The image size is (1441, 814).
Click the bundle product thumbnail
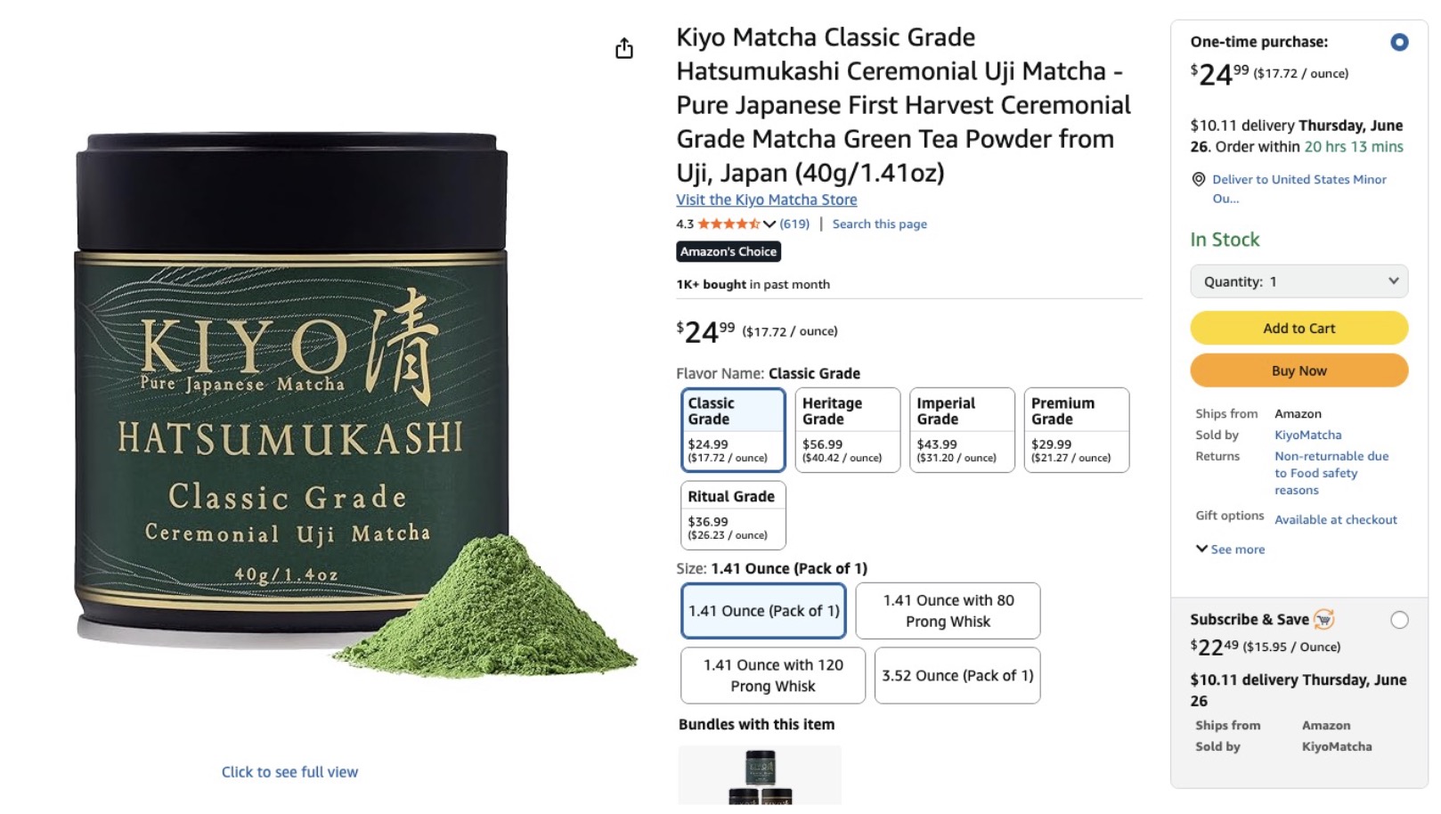click(760, 777)
